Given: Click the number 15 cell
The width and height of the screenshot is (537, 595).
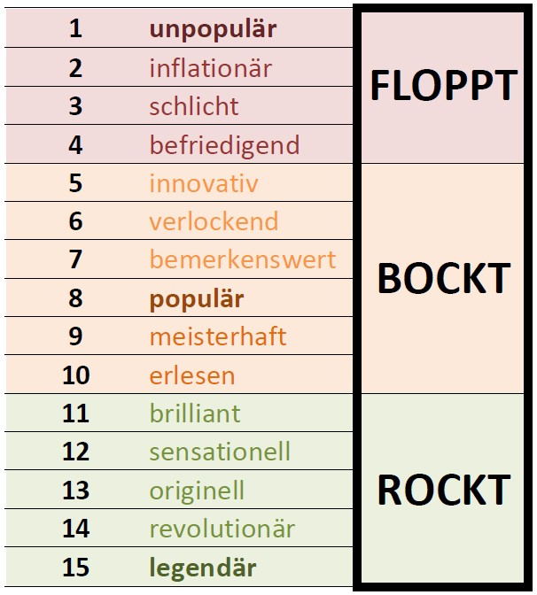Looking at the screenshot, I should [x=75, y=568].
